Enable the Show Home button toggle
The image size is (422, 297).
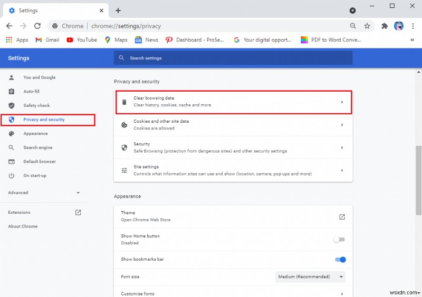[x=339, y=240]
